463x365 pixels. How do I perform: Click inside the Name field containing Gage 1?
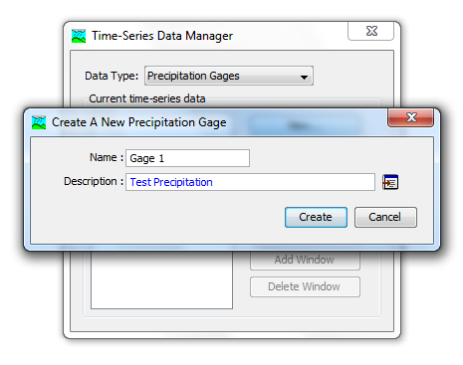(x=187, y=158)
